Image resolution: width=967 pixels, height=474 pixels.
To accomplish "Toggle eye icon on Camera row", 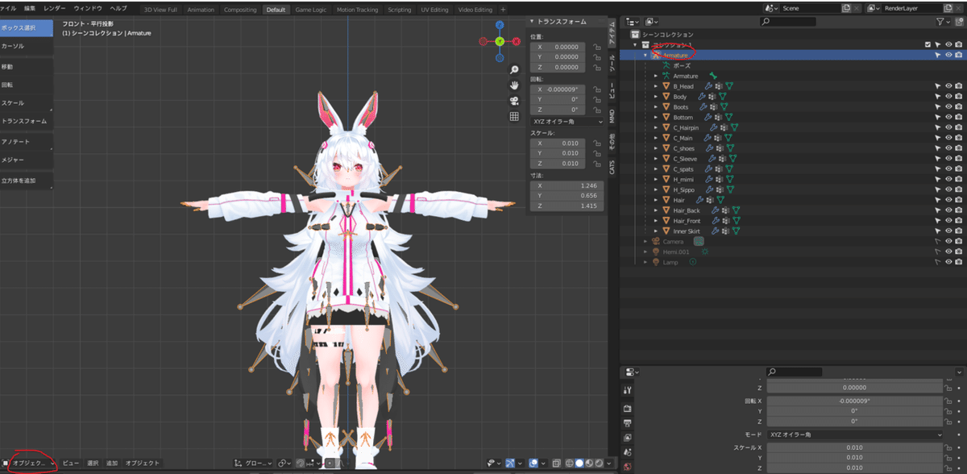I will pyautogui.click(x=948, y=241).
